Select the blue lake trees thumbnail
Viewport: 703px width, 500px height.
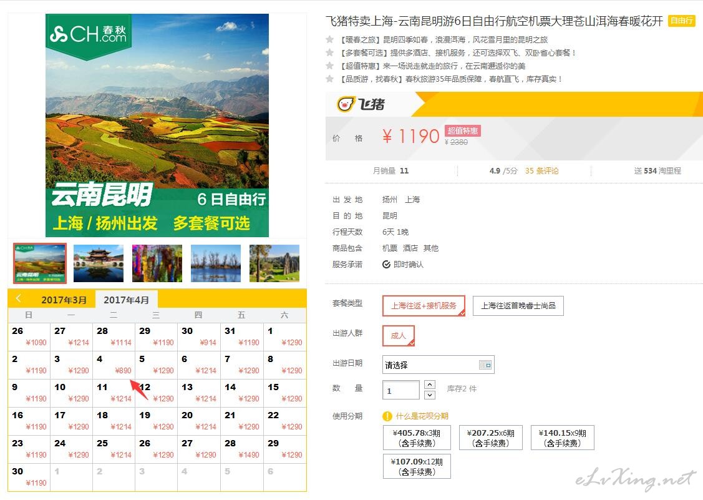tap(216, 263)
